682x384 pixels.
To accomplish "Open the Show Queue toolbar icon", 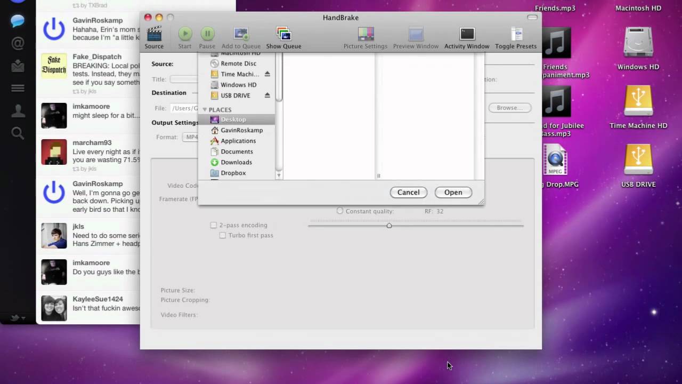I will [x=283, y=34].
